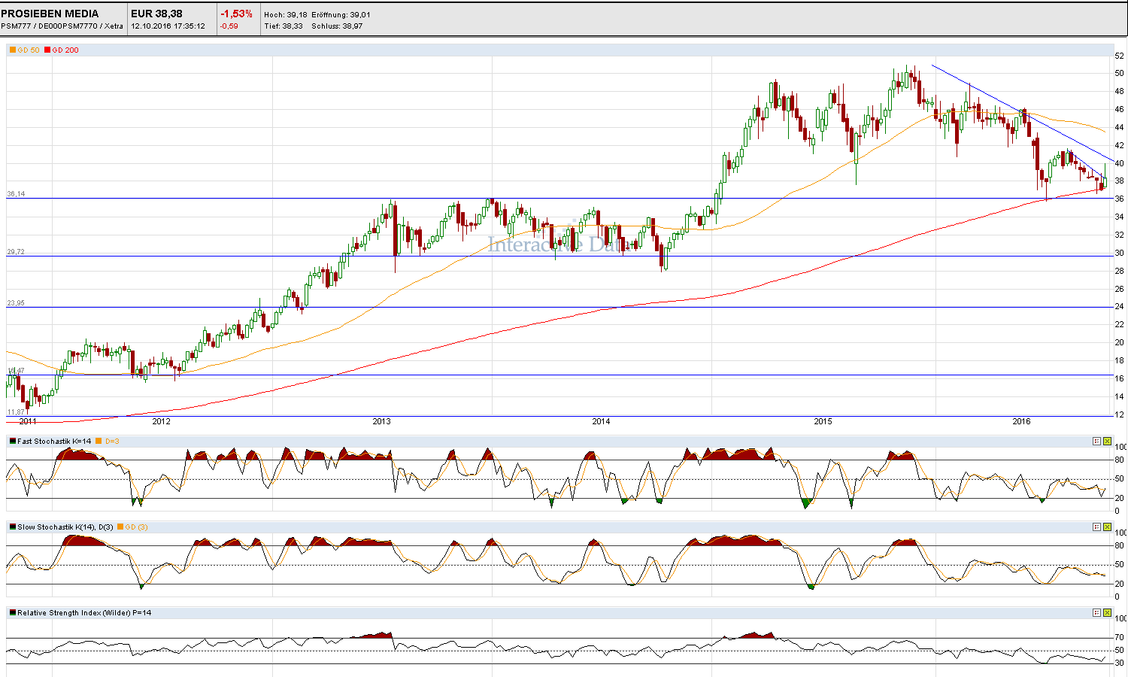Select the GD 200 legend label
This screenshot has width=1128, height=677.
65,50
